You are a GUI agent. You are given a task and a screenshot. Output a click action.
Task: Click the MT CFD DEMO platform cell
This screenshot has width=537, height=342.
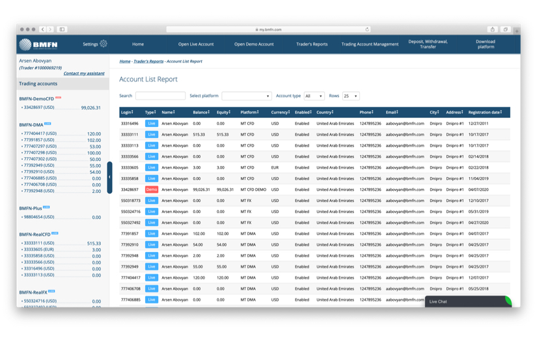point(253,190)
